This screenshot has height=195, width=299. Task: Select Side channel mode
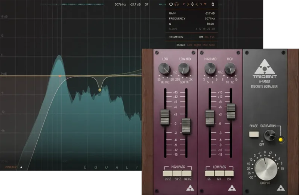pyautogui.click(x=212, y=45)
